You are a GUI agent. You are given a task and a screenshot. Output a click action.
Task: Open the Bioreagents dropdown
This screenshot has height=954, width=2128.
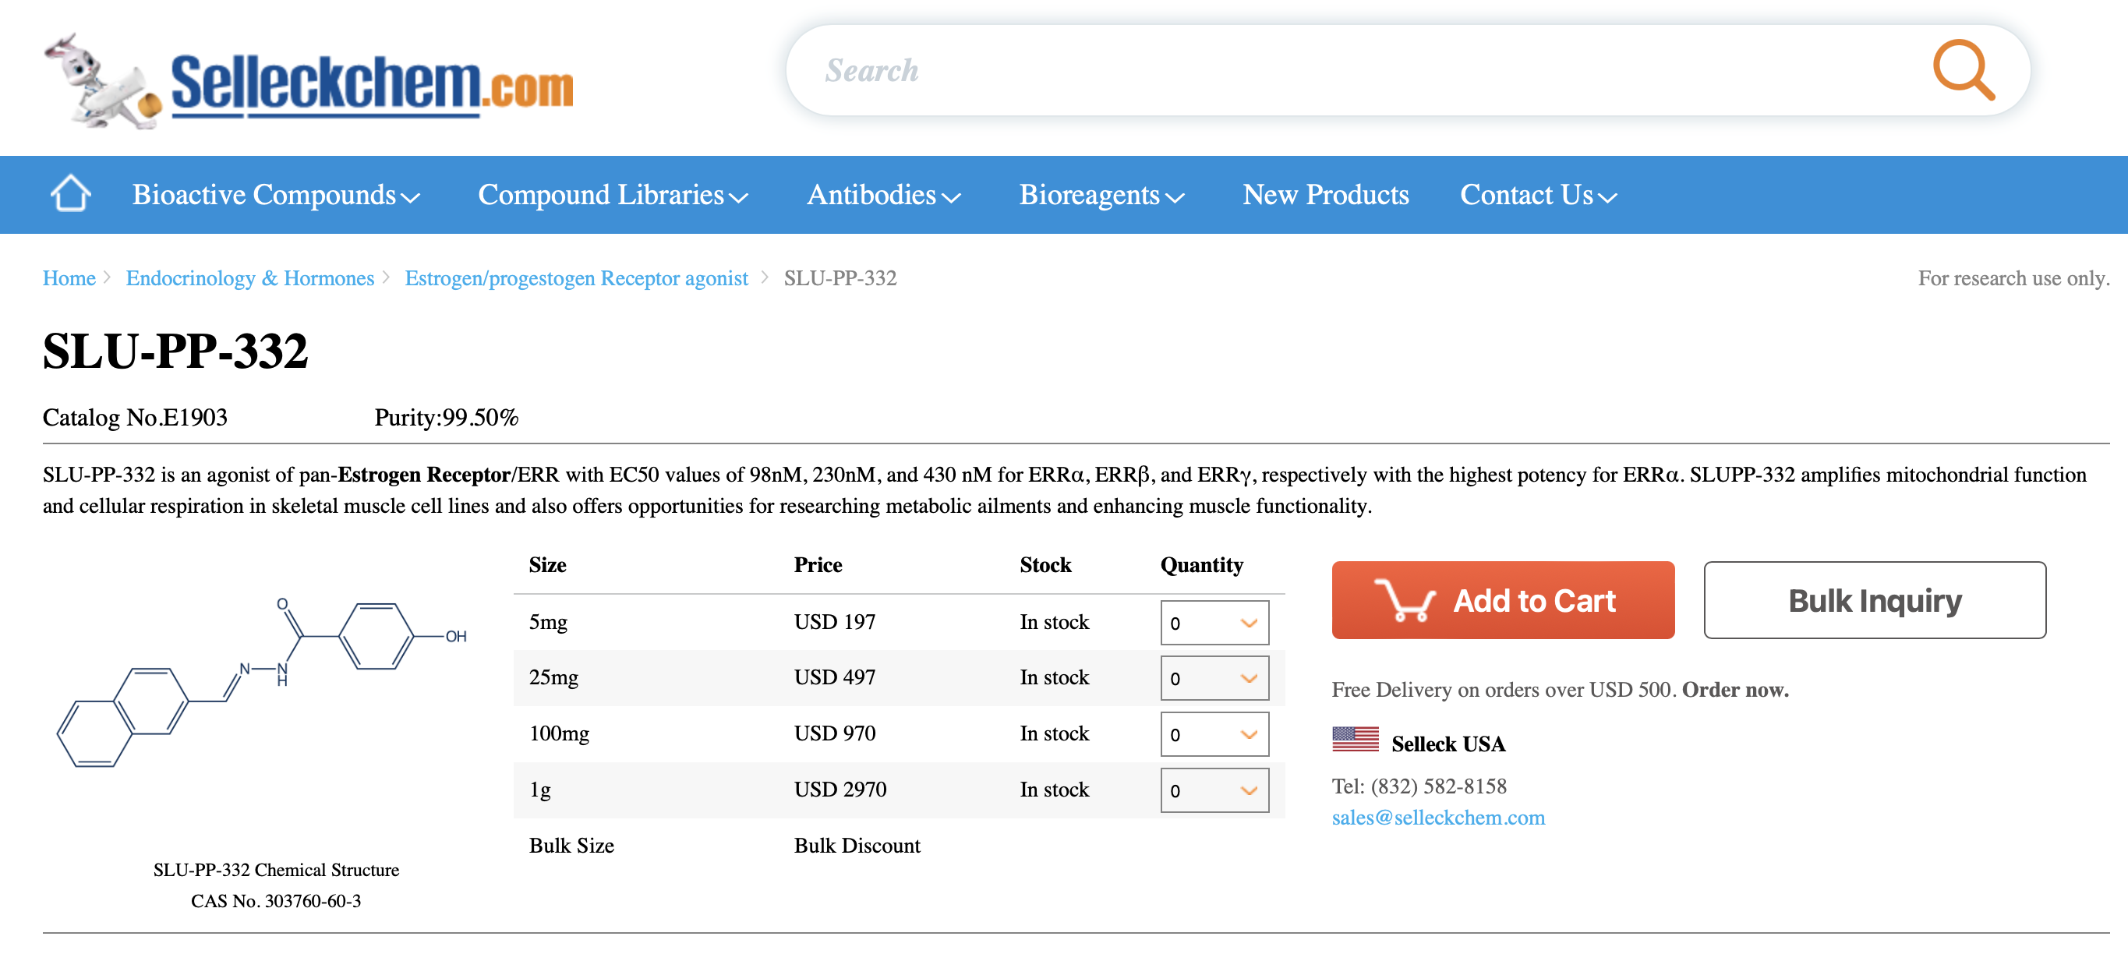click(x=1101, y=194)
